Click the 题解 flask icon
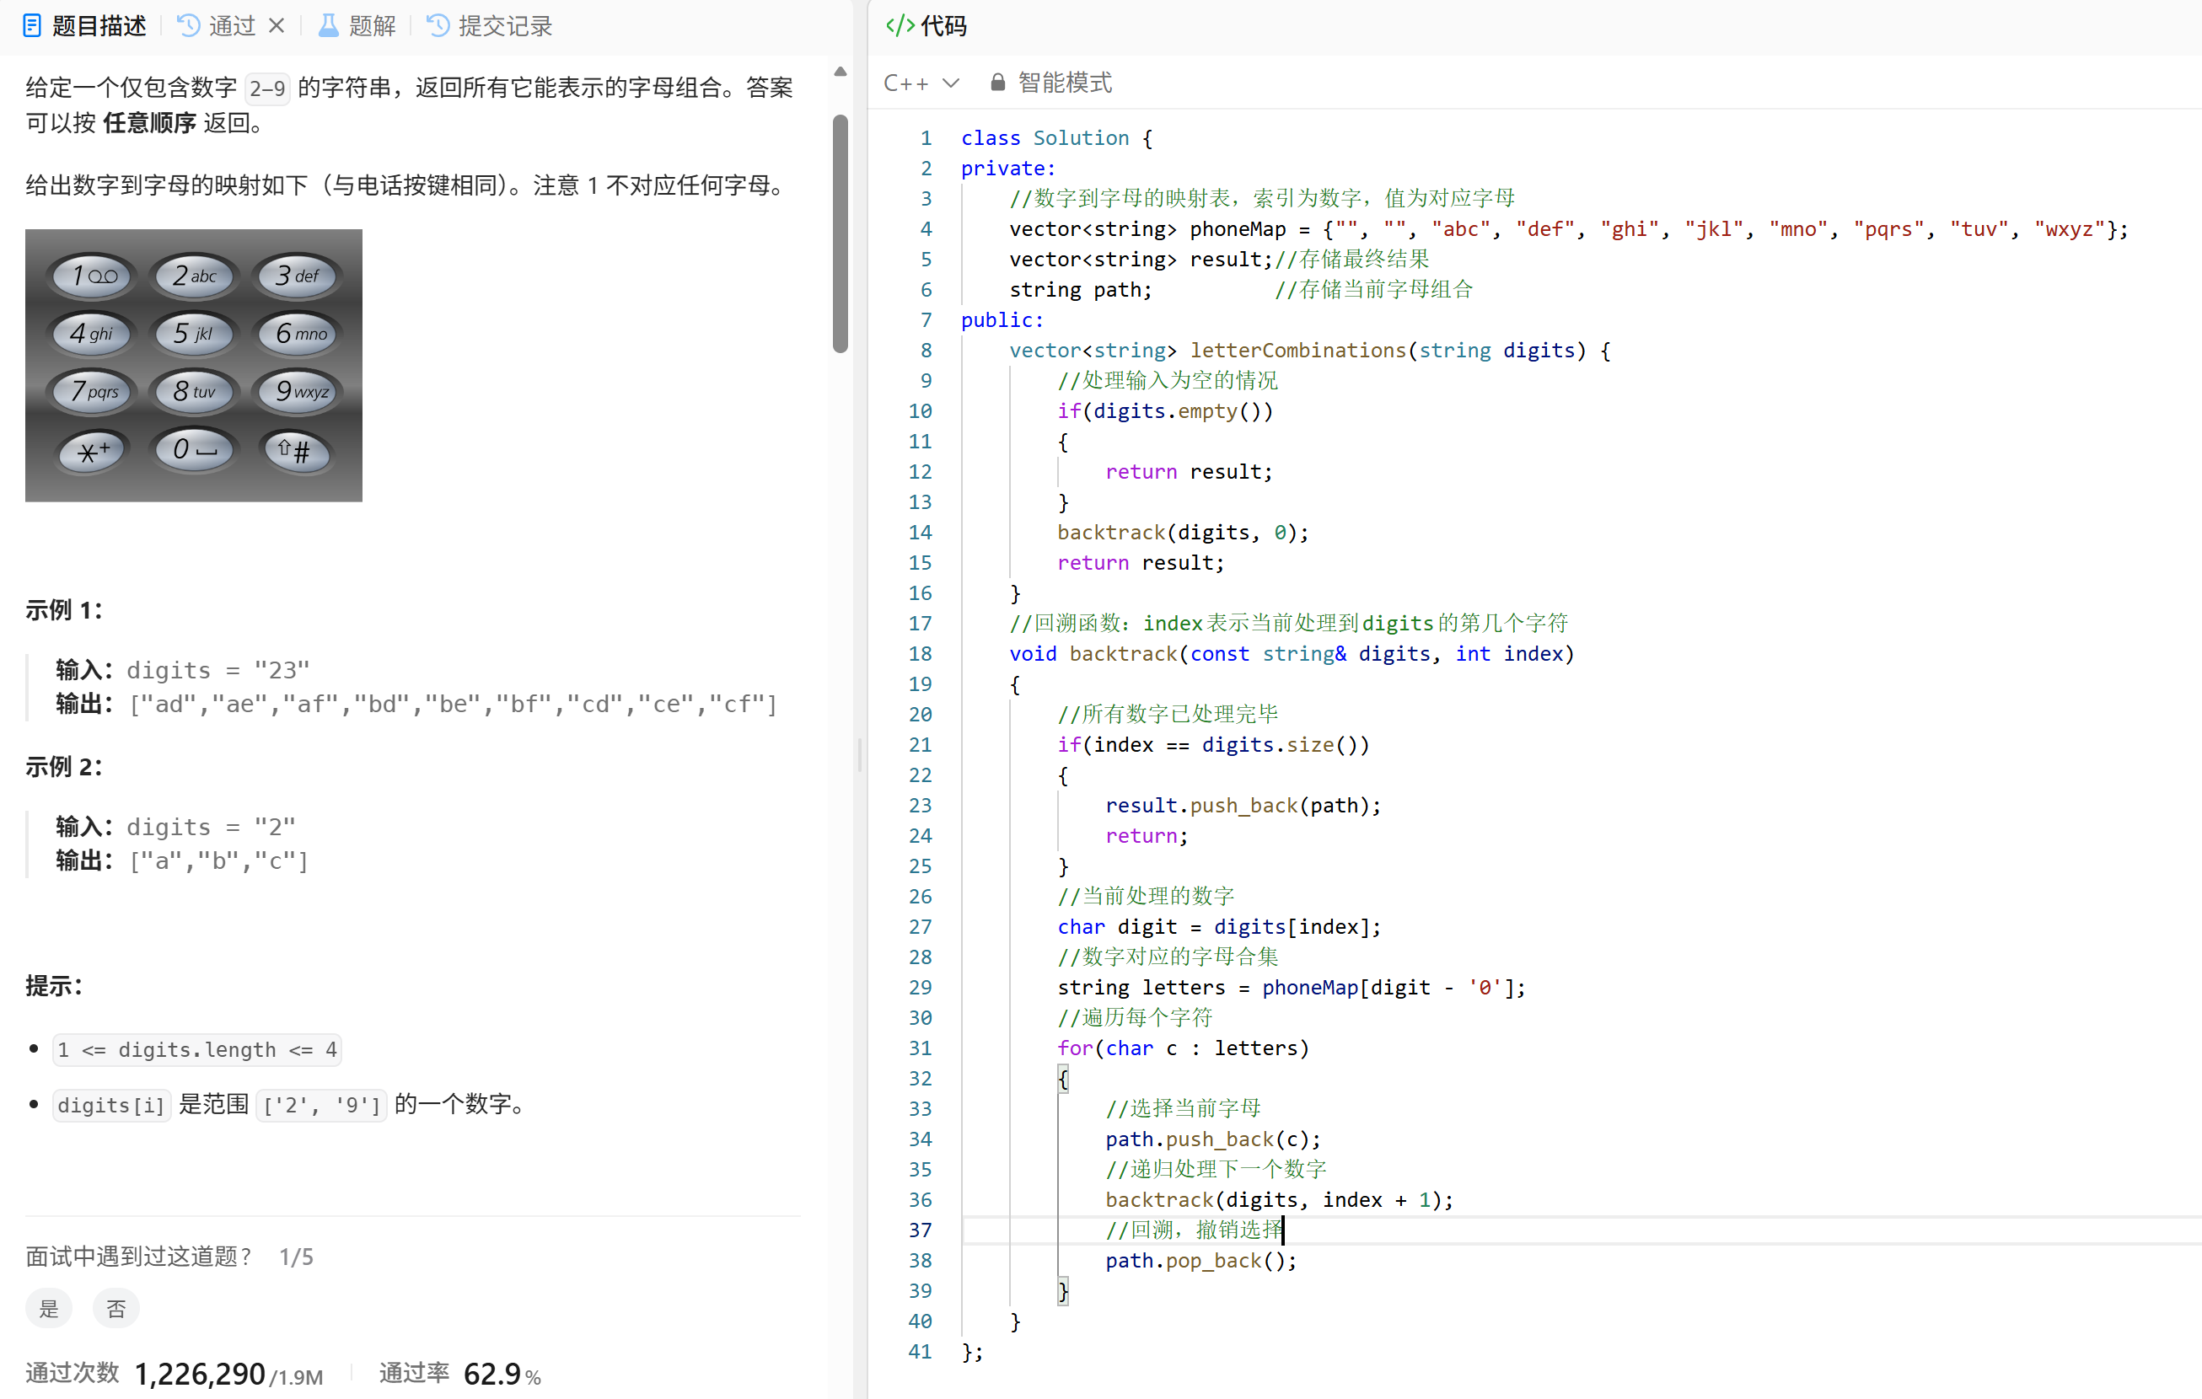 coord(327,25)
